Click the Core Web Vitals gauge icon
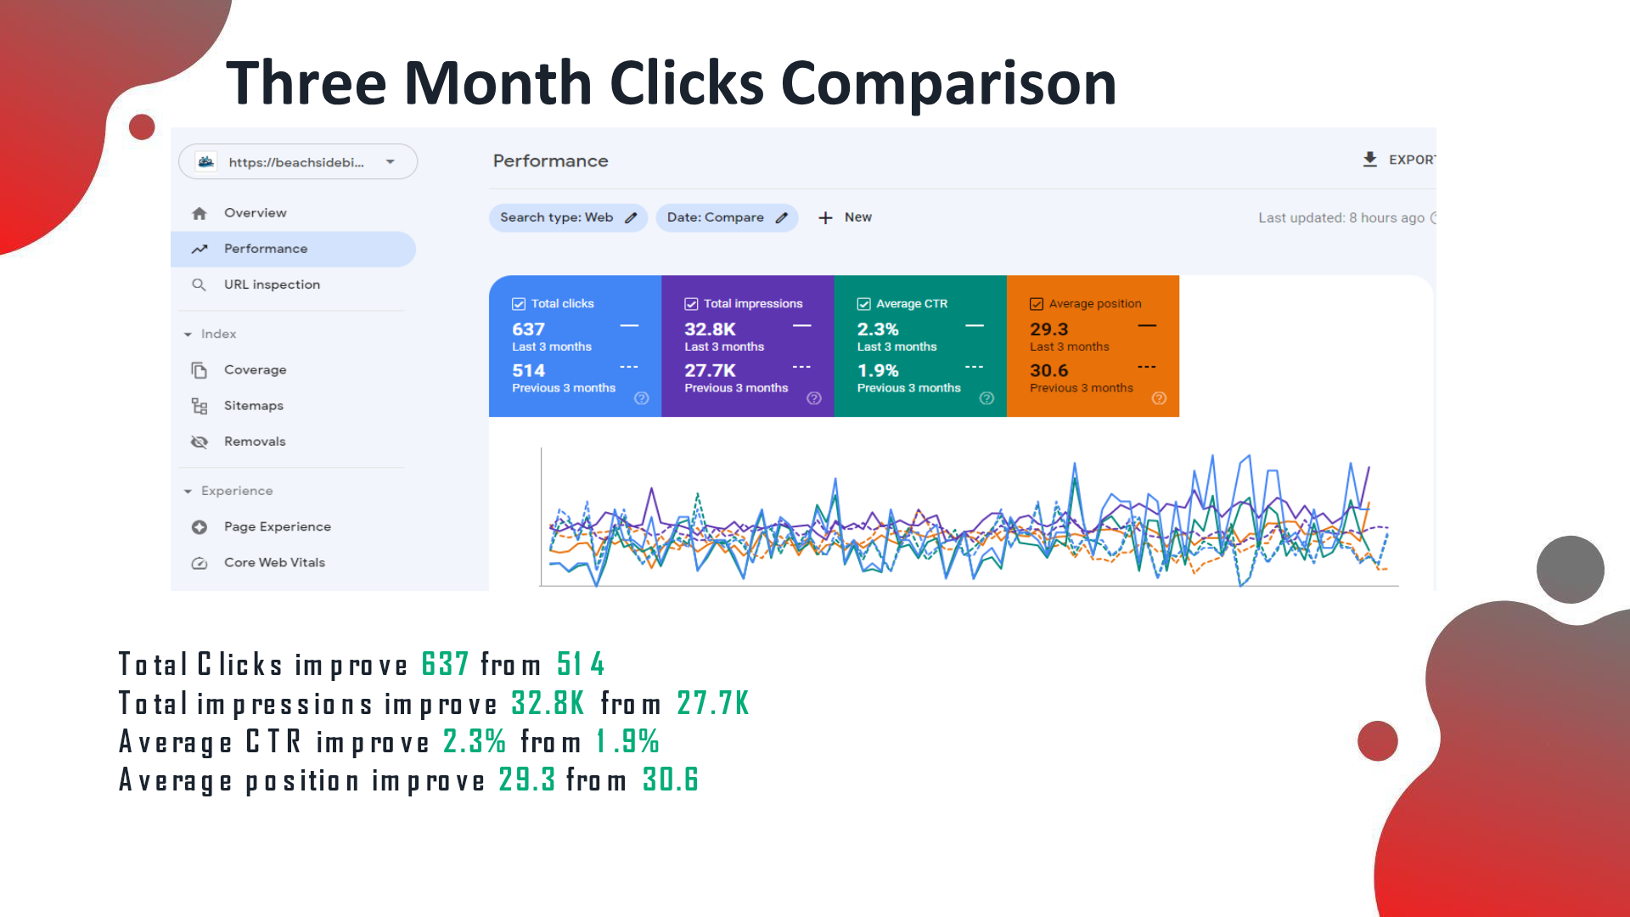This screenshot has height=917, width=1630. tap(200, 563)
